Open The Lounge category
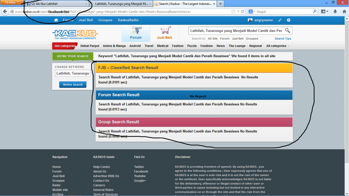 coord(237,46)
